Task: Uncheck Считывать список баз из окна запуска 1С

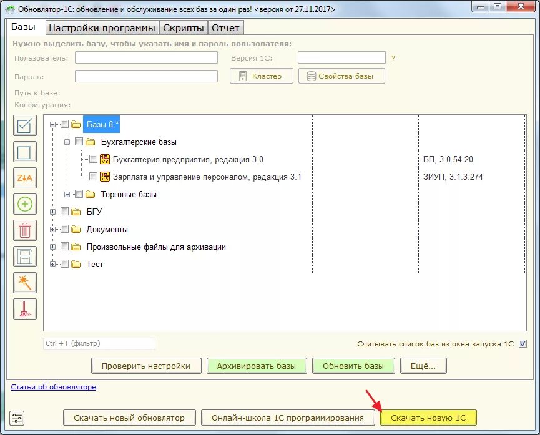Action: click(x=523, y=343)
